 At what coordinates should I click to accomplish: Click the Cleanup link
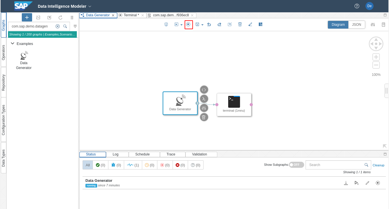[x=378, y=165]
